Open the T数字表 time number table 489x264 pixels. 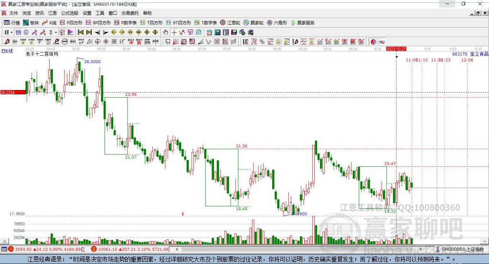[205, 23]
